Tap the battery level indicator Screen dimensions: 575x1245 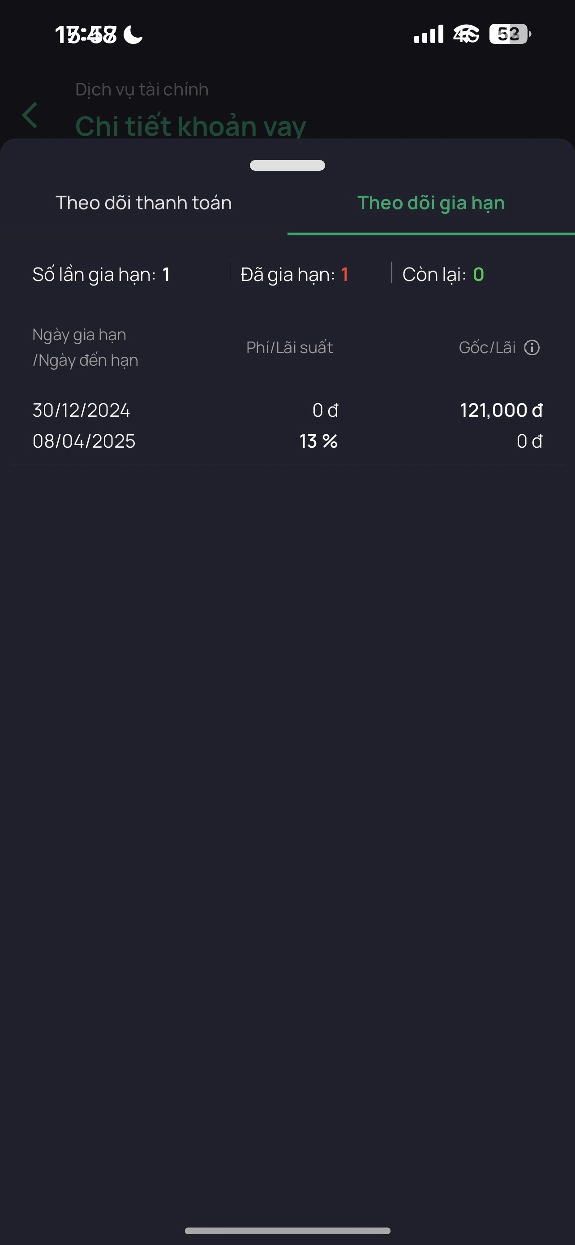(x=509, y=35)
